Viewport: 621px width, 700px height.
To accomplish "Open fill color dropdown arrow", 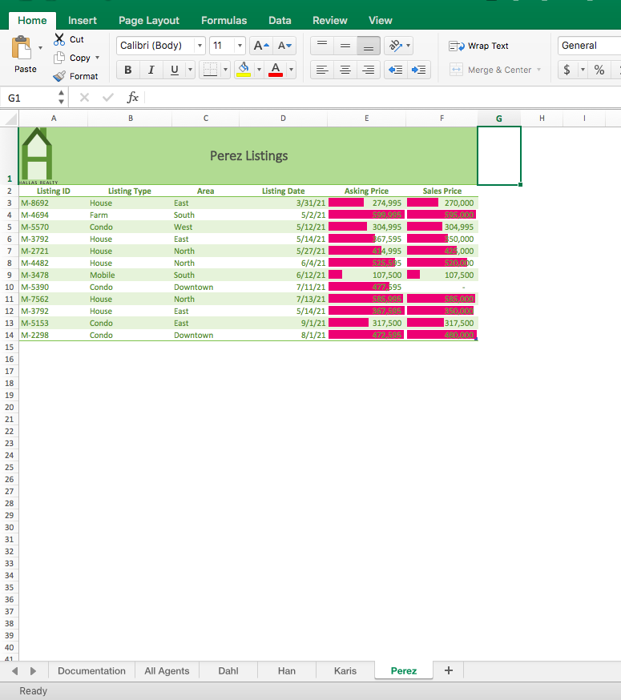I will point(259,70).
